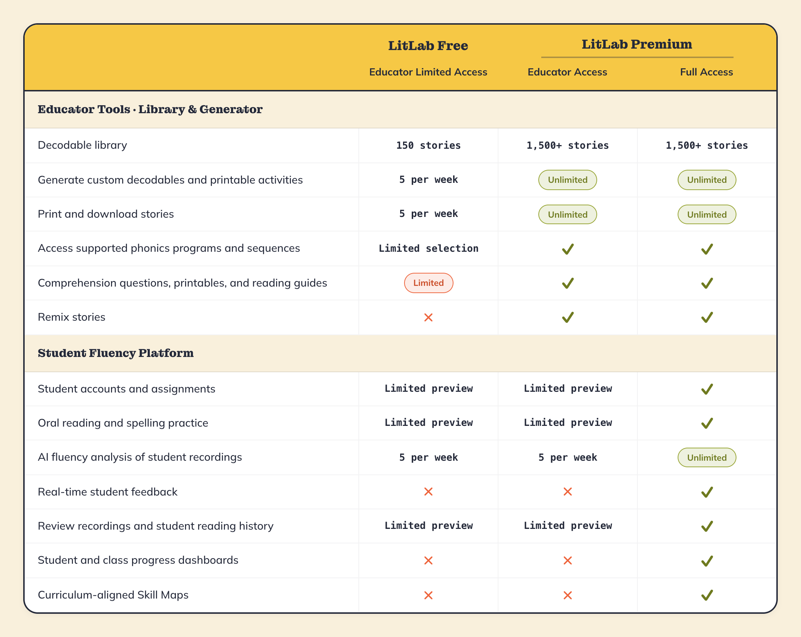Click Educator Access Limited preview for Review recordings
Screen dimensions: 801x637
tap(568, 526)
